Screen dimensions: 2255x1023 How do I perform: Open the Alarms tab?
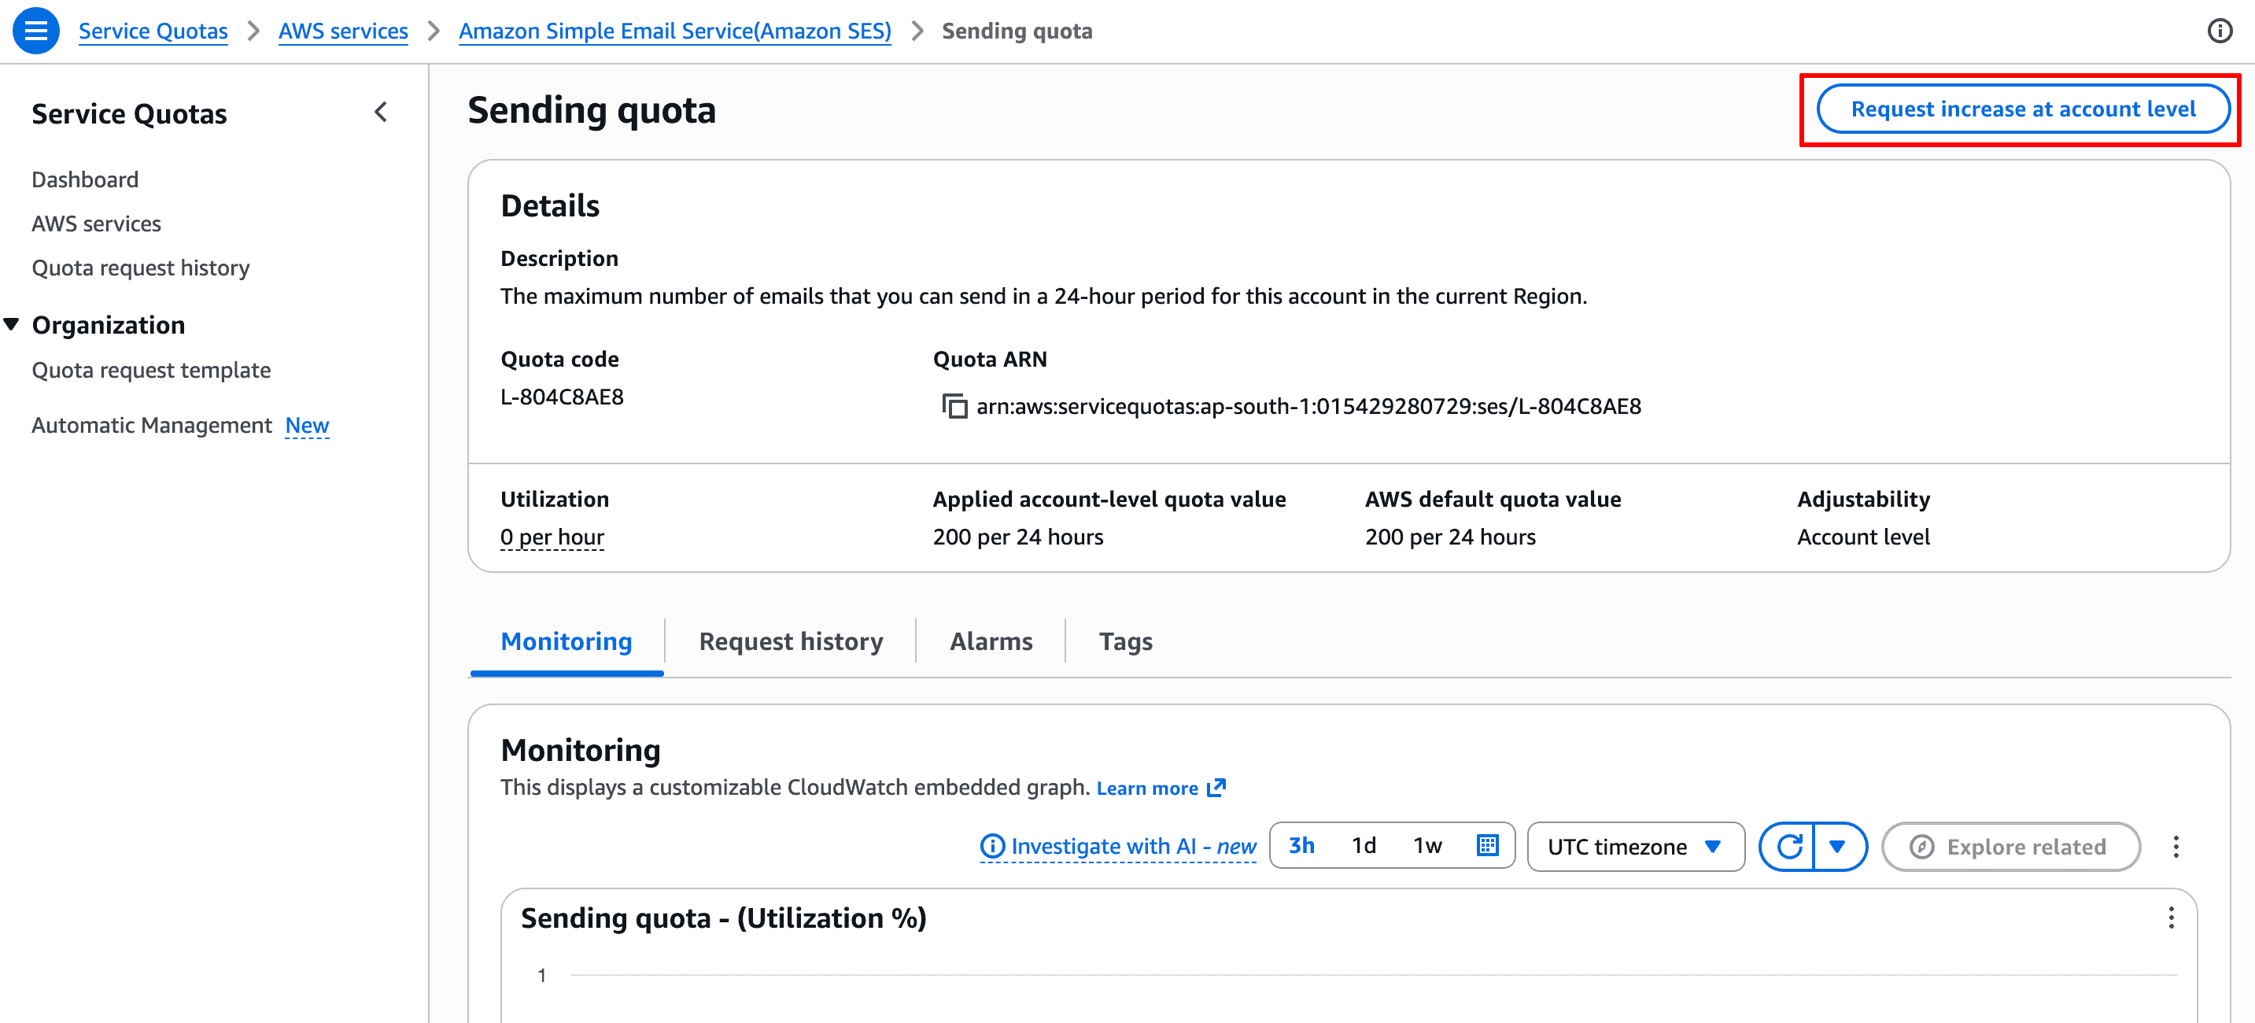(991, 641)
